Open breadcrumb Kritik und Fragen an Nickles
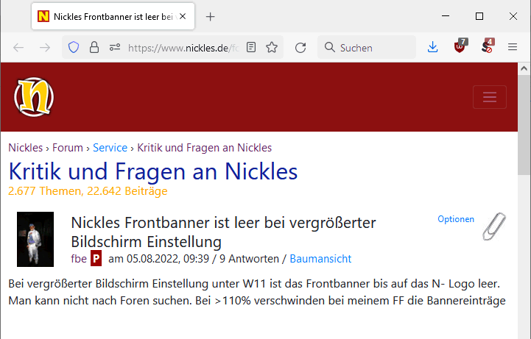 pos(204,148)
